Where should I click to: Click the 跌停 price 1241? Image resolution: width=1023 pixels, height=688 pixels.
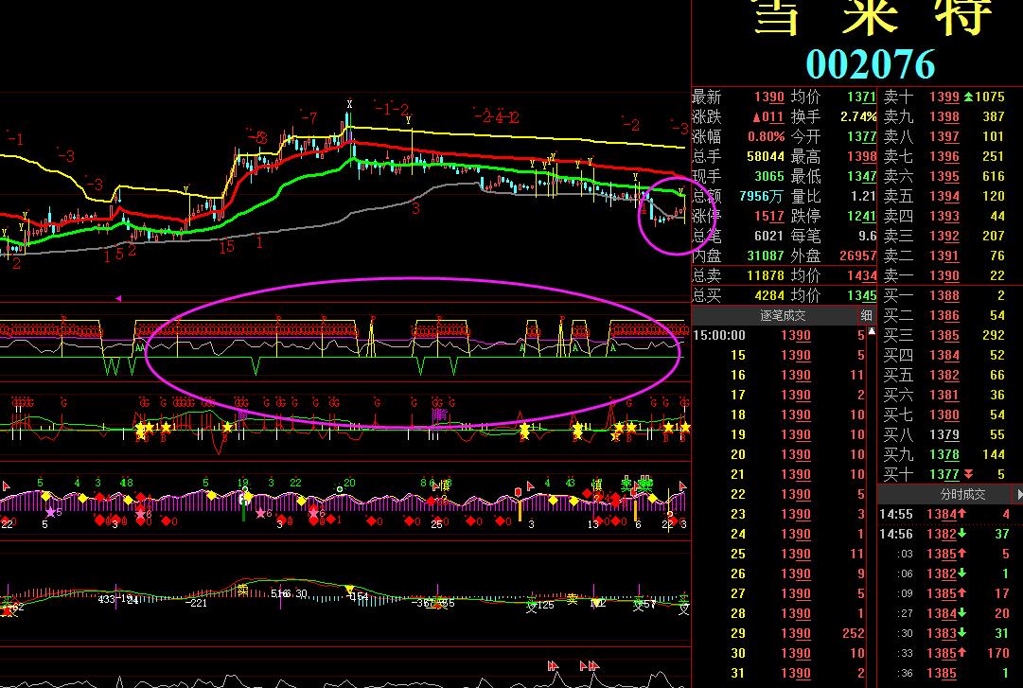coord(861,216)
